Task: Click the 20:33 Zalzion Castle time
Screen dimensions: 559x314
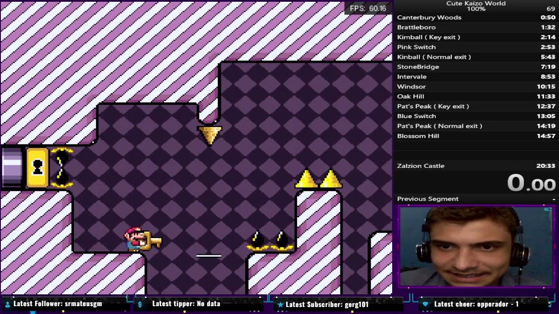Action: coord(545,166)
